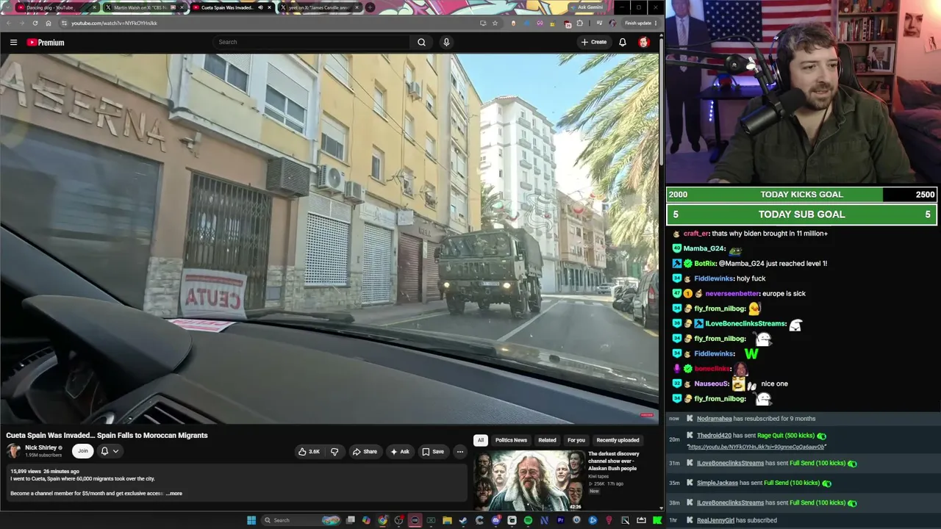Open the notification bell dropdown for Nick Shirley
Screen dimensions: 941x529
click(110, 451)
